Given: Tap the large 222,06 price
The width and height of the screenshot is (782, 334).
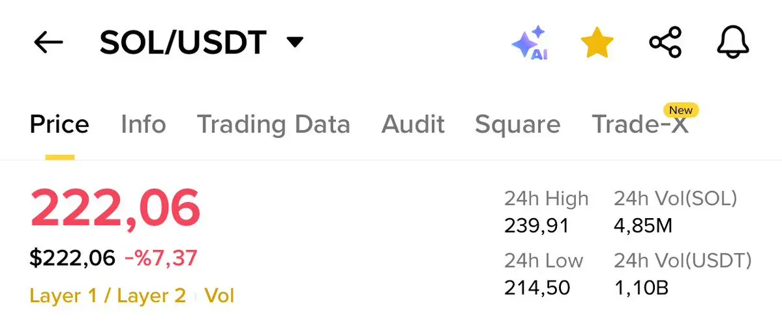Looking at the screenshot, I should pos(115,208).
